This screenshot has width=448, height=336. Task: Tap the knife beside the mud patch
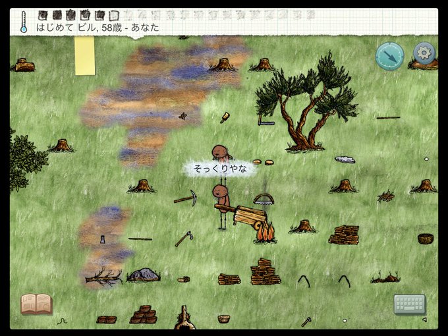225,117
